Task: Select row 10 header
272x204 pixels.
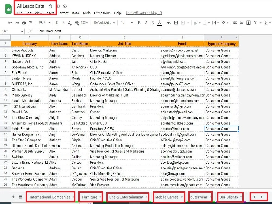Action: pyautogui.click(x=5, y=95)
